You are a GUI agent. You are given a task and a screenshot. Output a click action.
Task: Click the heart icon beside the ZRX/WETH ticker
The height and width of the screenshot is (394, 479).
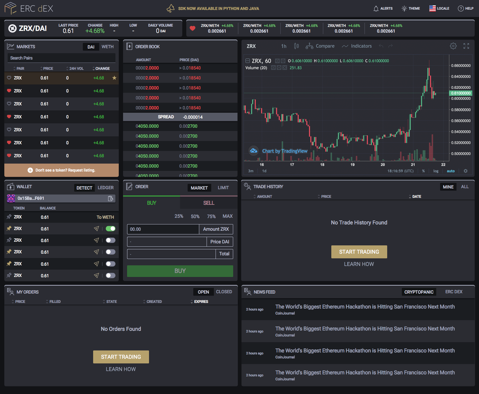point(192,28)
